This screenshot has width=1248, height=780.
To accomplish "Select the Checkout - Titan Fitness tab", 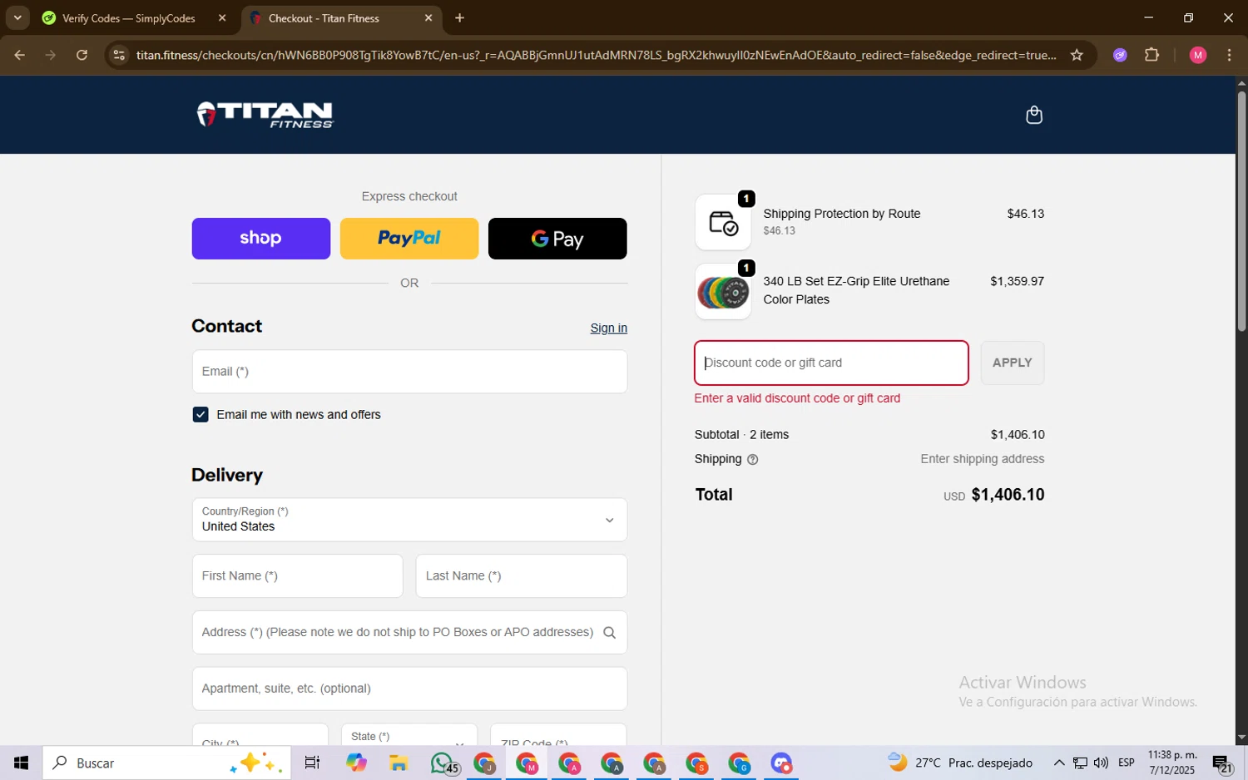I will (323, 17).
